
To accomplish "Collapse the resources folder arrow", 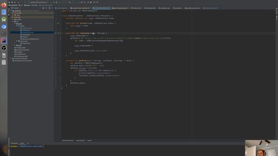I will (x=17, y=41).
